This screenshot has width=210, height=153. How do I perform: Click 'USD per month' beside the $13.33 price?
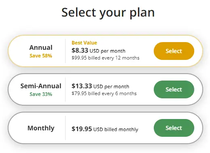111,87
